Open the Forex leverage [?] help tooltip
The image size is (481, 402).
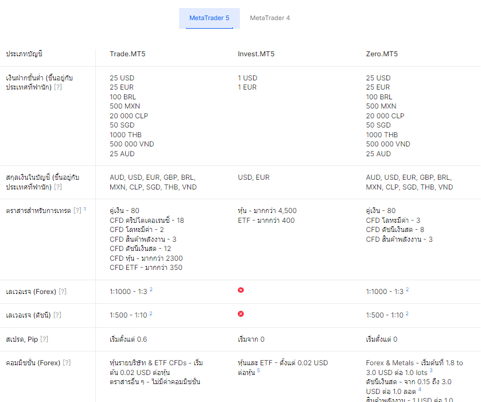63,292
